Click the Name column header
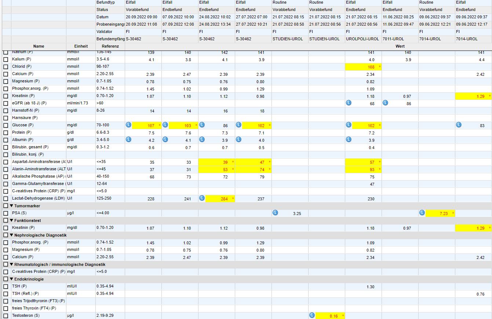 [39, 47]
